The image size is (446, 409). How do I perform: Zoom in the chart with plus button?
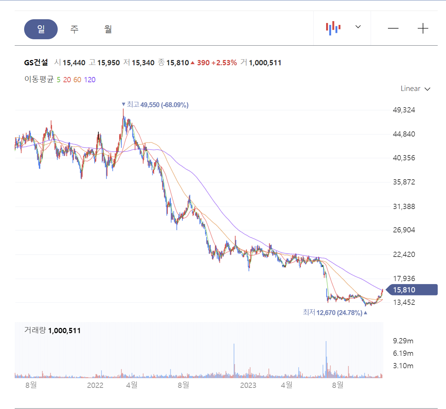coord(423,28)
